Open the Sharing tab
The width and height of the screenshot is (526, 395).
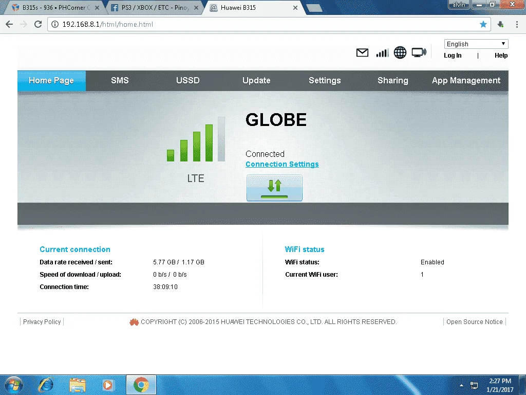[x=393, y=81]
